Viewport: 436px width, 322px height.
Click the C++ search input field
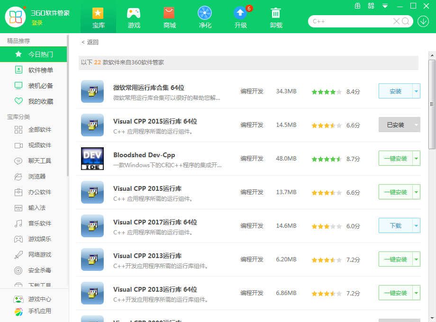[351, 21]
